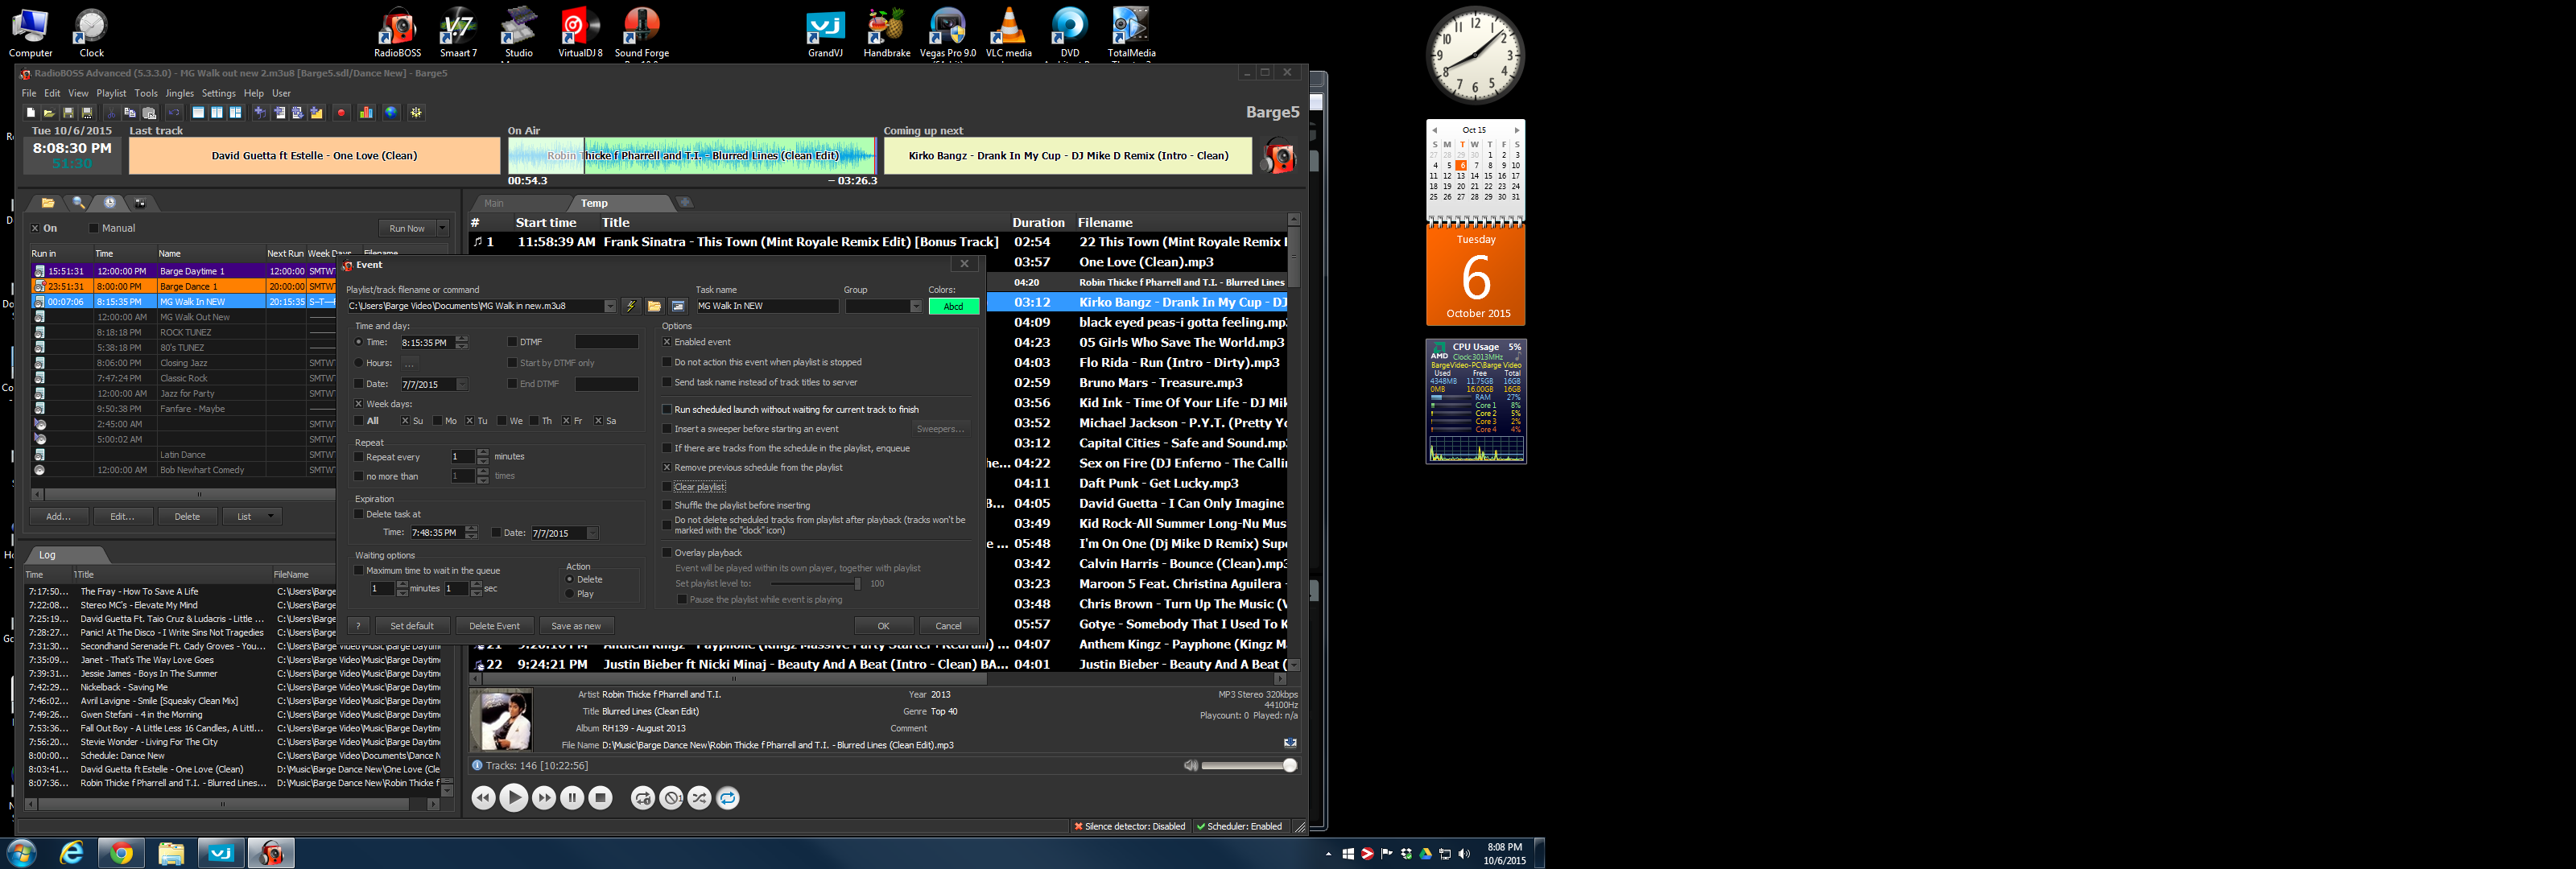Click the Add... scheduler button
Viewport: 2576px width, 869px height.
(58, 517)
